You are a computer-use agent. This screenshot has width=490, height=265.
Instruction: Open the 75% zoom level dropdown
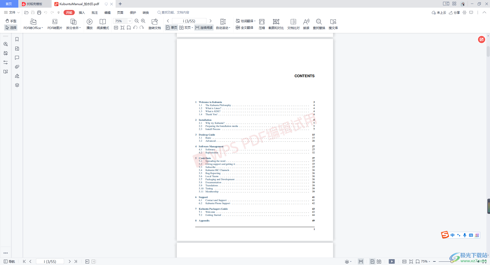pyautogui.click(x=130, y=21)
